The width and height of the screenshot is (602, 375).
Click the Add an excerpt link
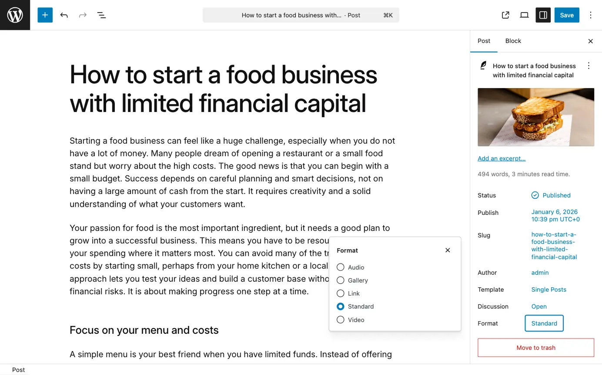pyautogui.click(x=502, y=158)
